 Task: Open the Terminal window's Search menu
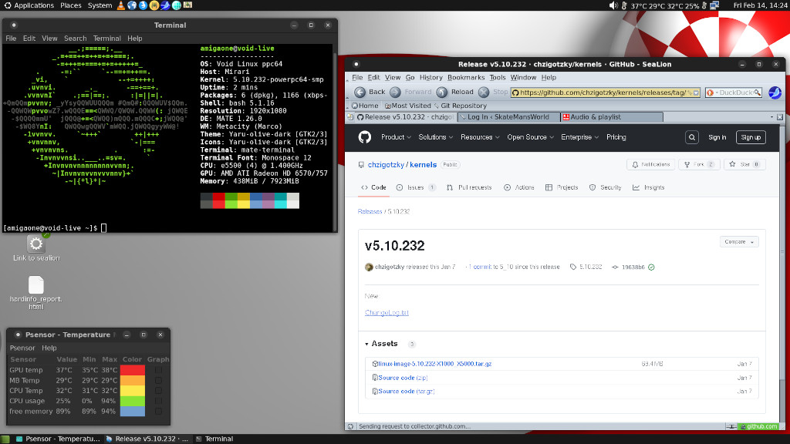[75, 39]
